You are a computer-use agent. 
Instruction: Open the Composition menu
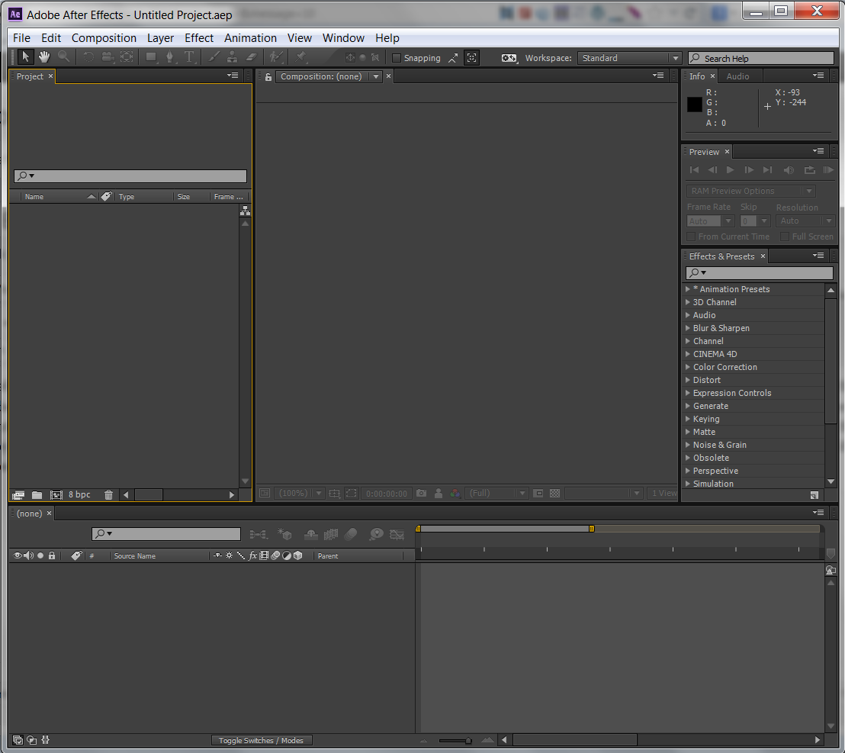104,37
